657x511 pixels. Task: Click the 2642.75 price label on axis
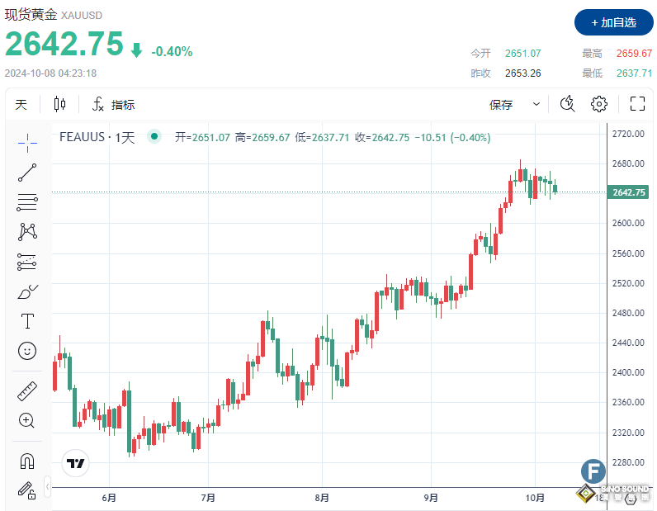tap(628, 193)
